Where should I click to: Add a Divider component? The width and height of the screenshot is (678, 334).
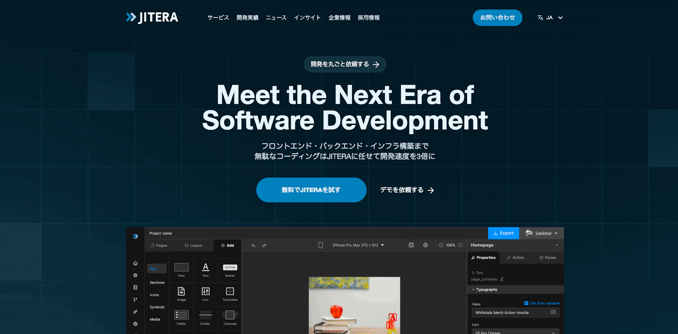(206, 318)
